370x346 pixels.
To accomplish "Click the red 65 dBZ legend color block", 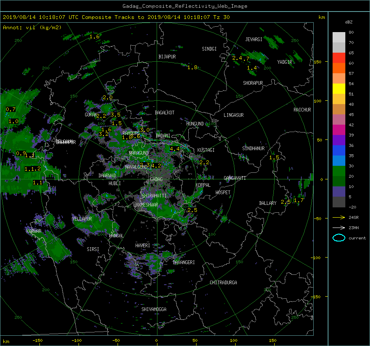I will point(339,58).
